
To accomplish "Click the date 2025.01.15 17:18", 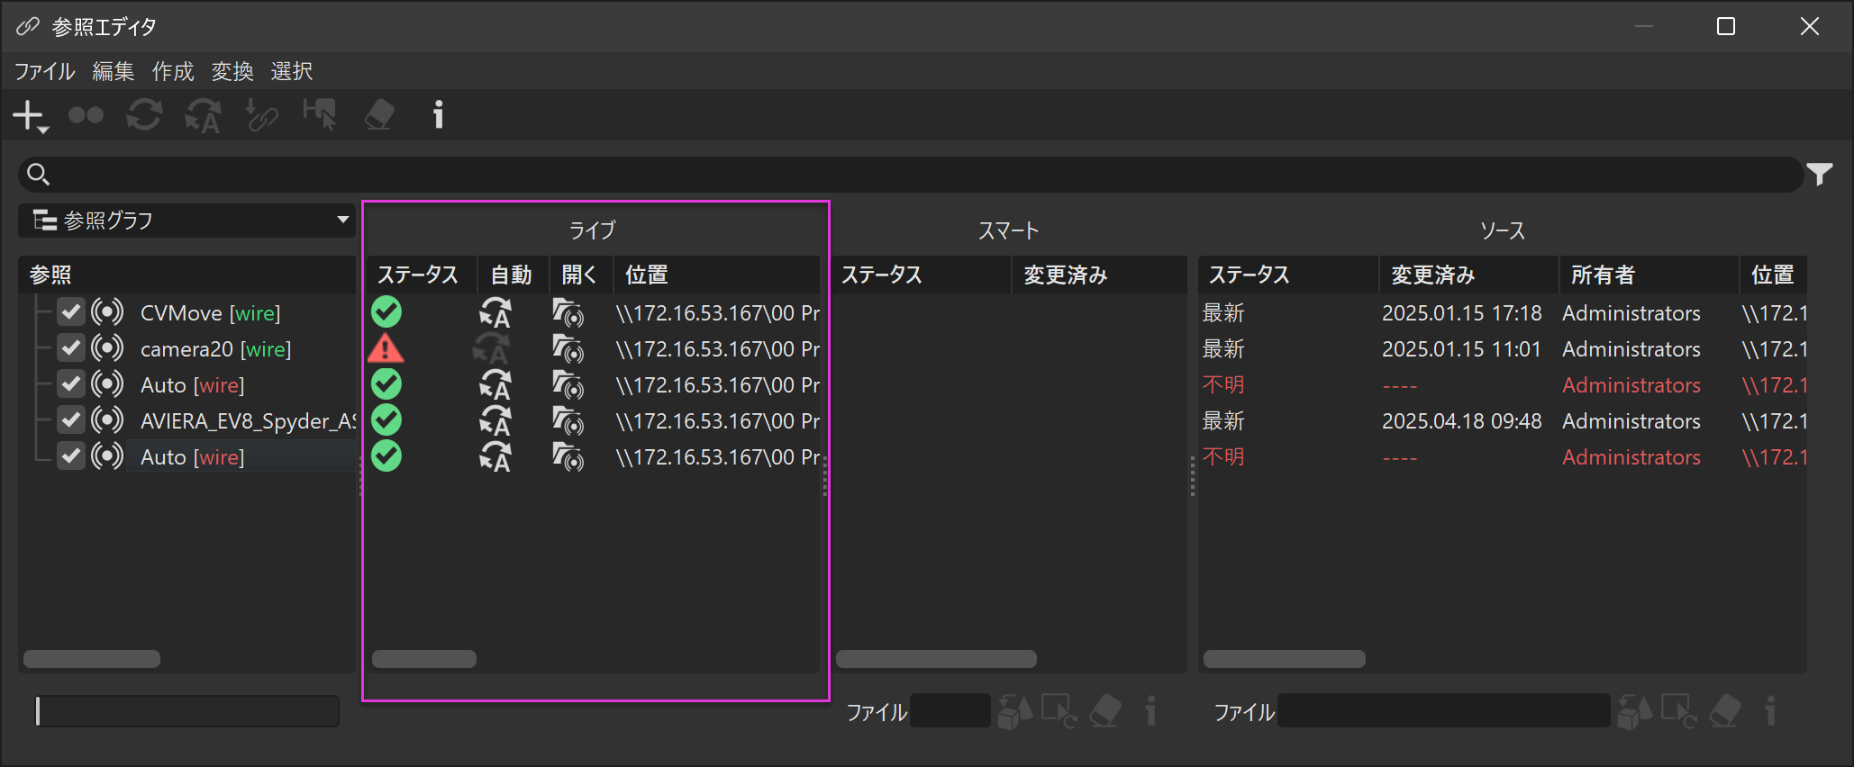I will tap(1461, 312).
